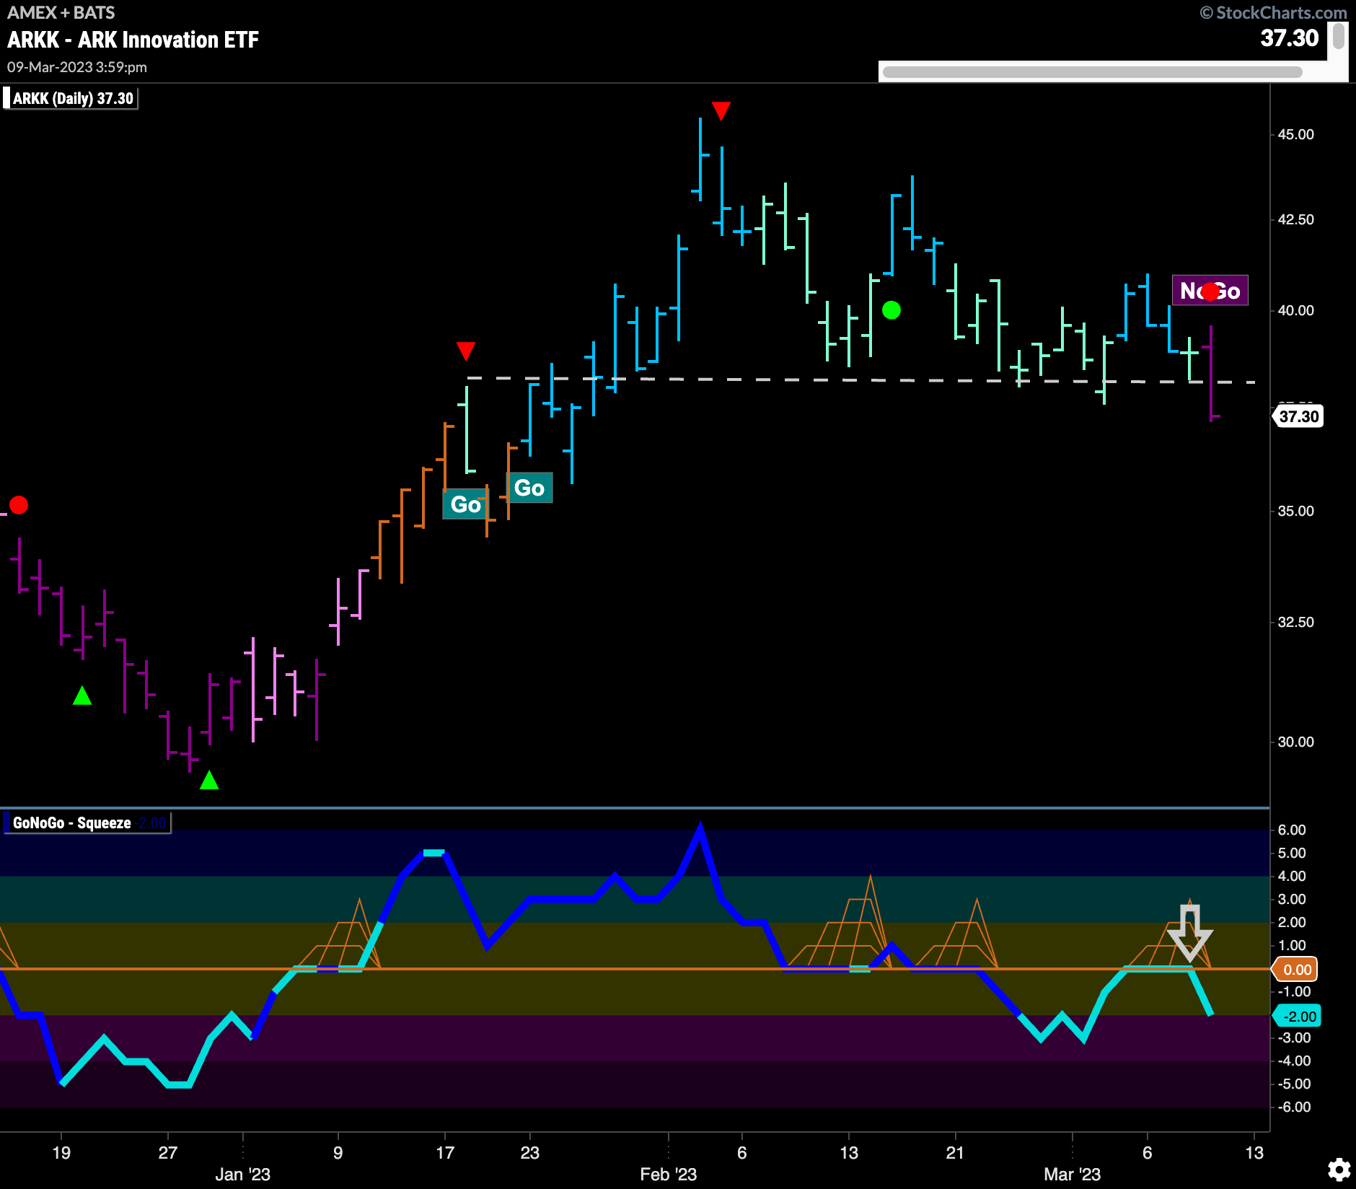Click the 4.00 oscillator axis label

pyautogui.click(x=1292, y=876)
